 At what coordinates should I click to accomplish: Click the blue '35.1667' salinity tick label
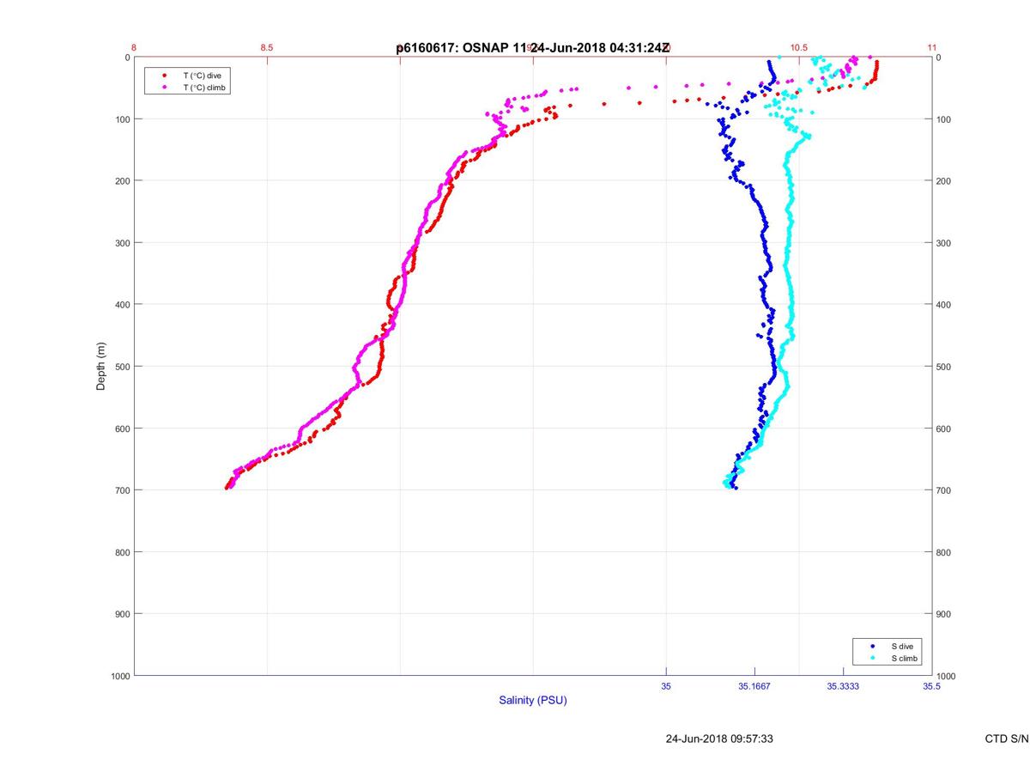(x=754, y=686)
